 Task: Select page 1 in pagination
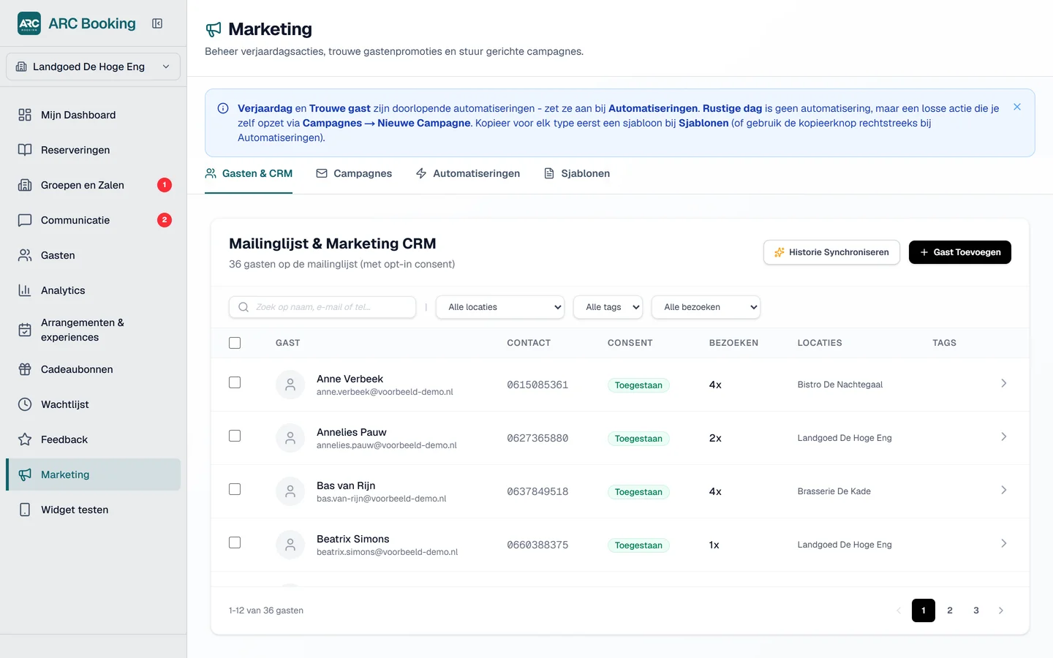coord(924,610)
